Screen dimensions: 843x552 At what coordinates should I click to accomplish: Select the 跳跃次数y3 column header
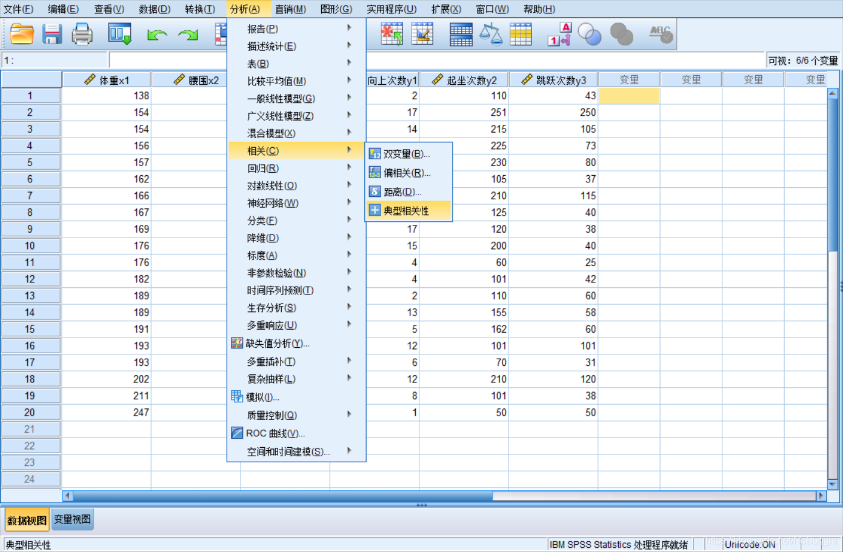pyautogui.click(x=553, y=80)
